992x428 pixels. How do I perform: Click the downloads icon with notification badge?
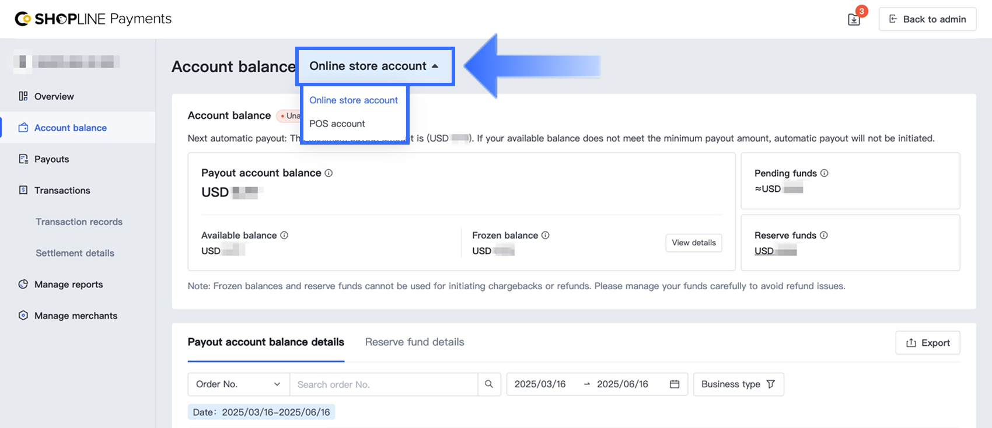click(x=854, y=19)
